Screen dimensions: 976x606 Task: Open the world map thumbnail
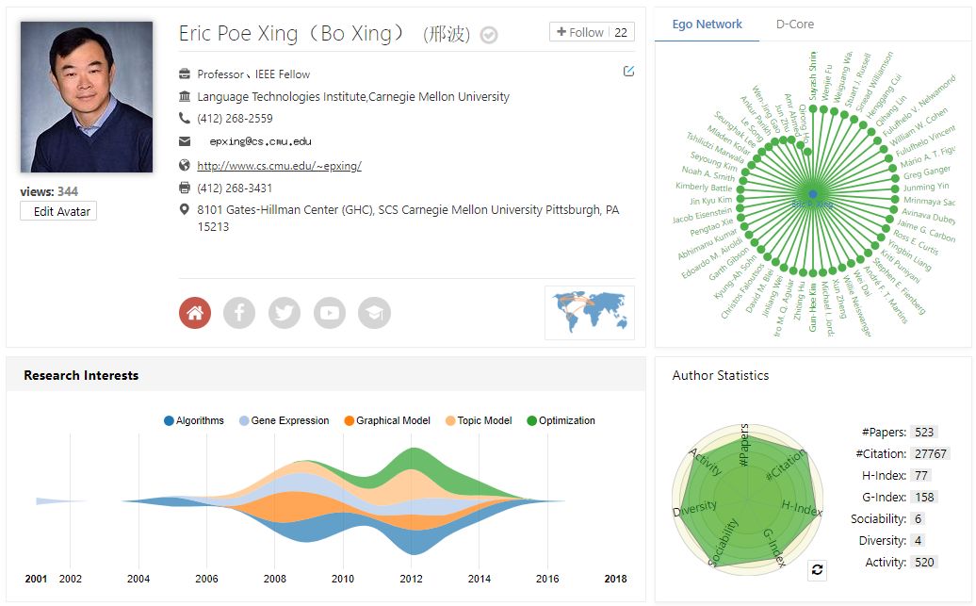point(590,312)
